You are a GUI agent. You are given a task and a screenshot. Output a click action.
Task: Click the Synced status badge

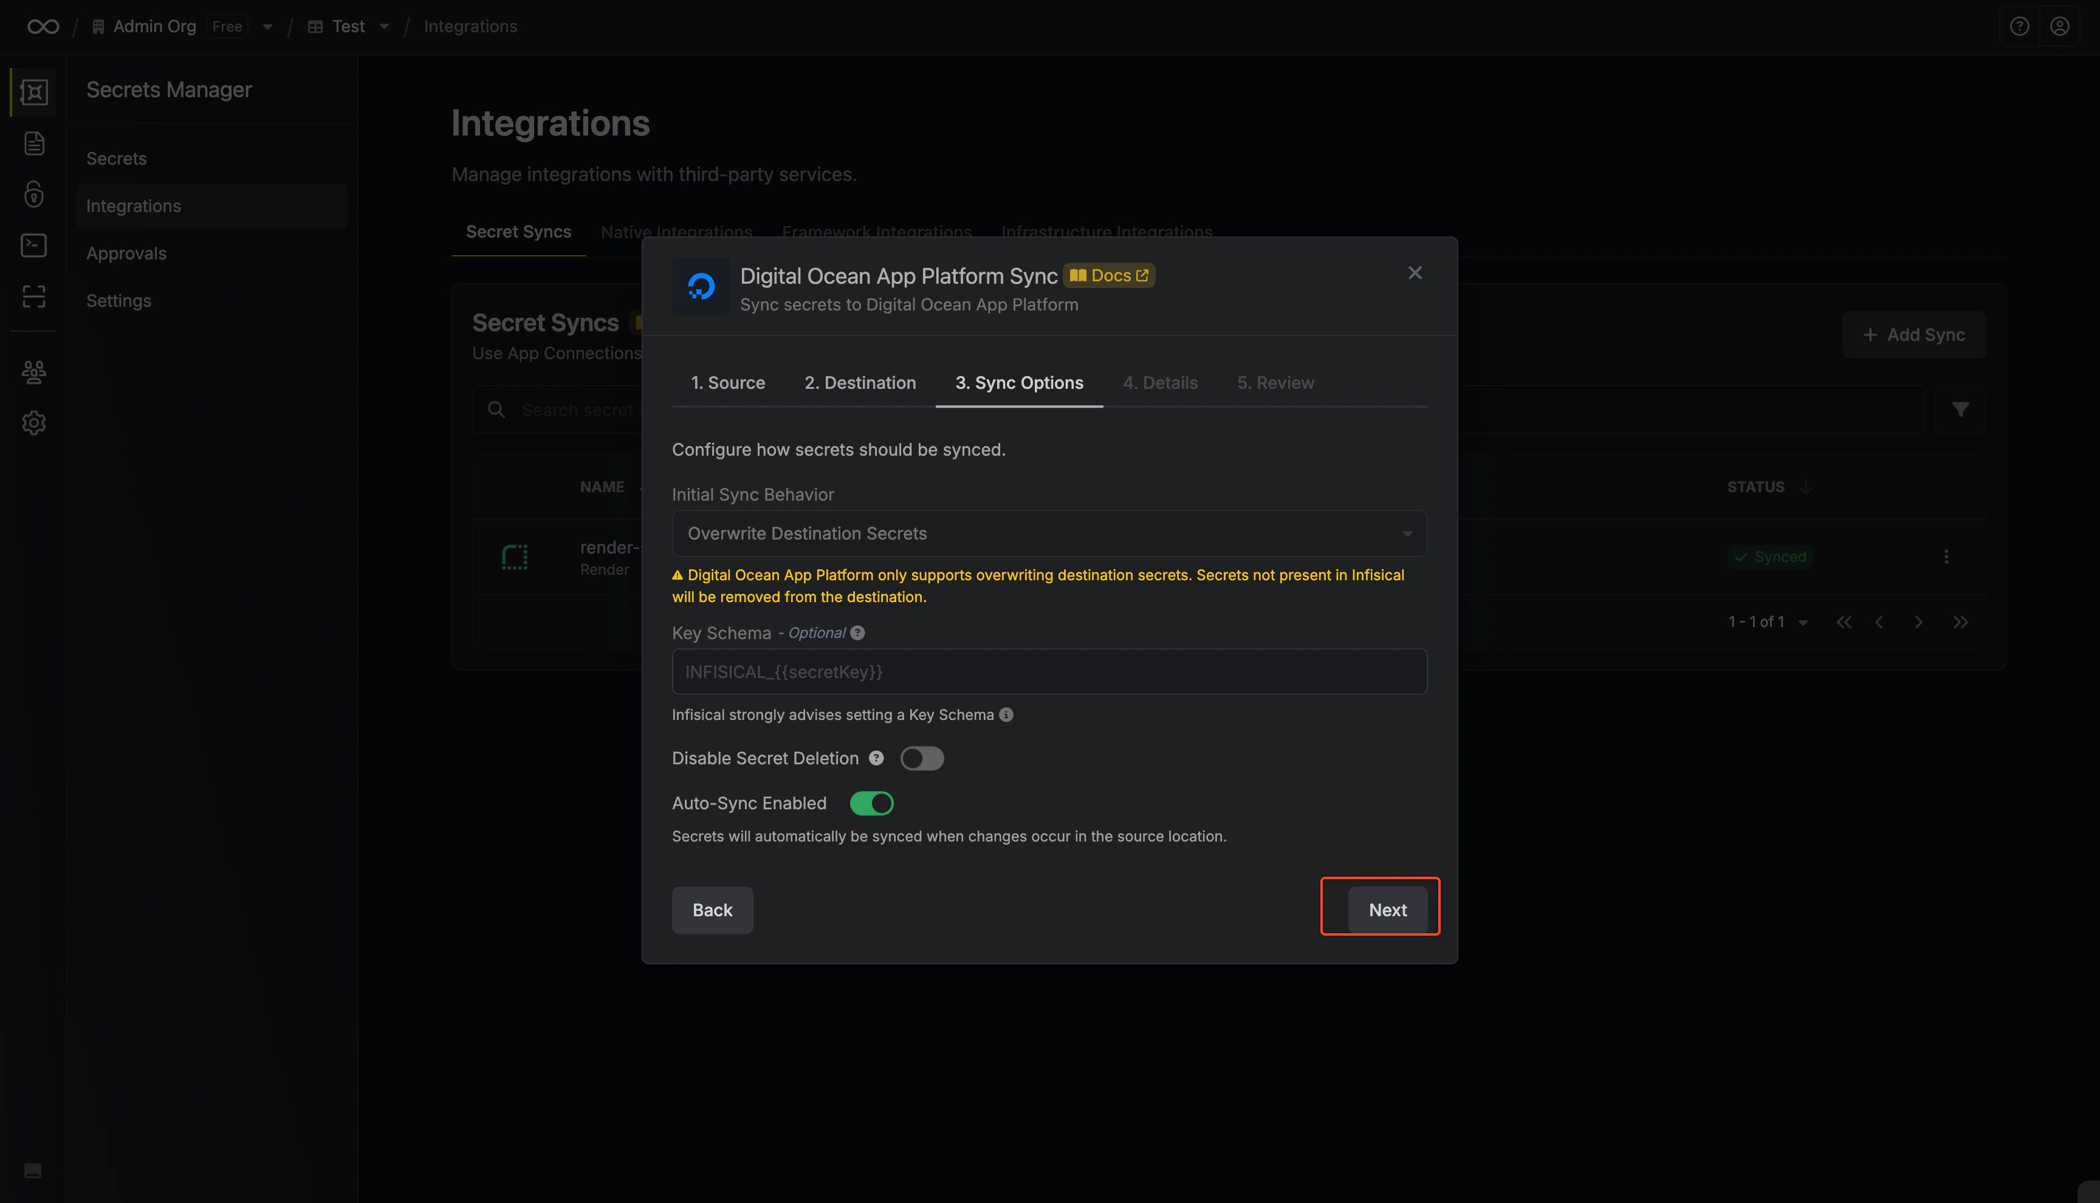[x=1769, y=557]
